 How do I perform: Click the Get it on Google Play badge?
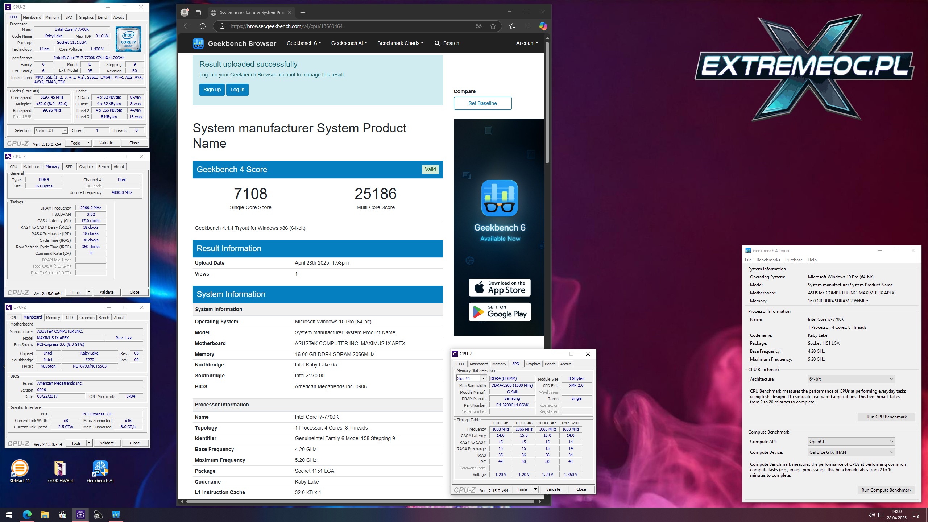click(500, 312)
